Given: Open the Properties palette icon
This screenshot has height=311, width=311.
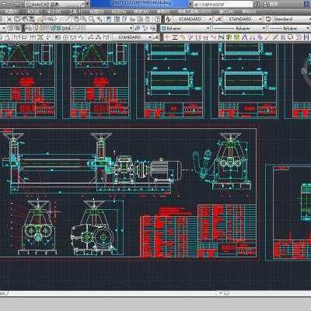Looking at the screenshot, I should pyautogui.click(x=109, y=19).
